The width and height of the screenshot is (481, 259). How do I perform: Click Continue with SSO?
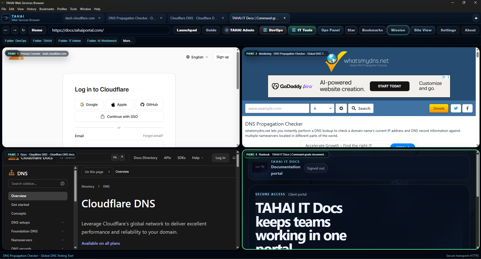pos(119,117)
